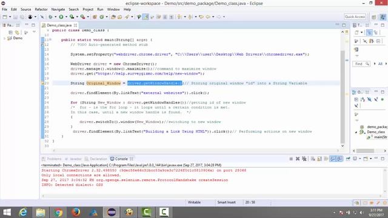Toggle Link with Editor in Package Explorer
The image size is (388, 218).
point(17,32)
